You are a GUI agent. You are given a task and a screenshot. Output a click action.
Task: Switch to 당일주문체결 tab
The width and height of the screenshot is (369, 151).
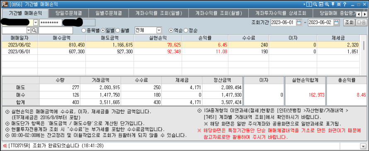click(69, 13)
